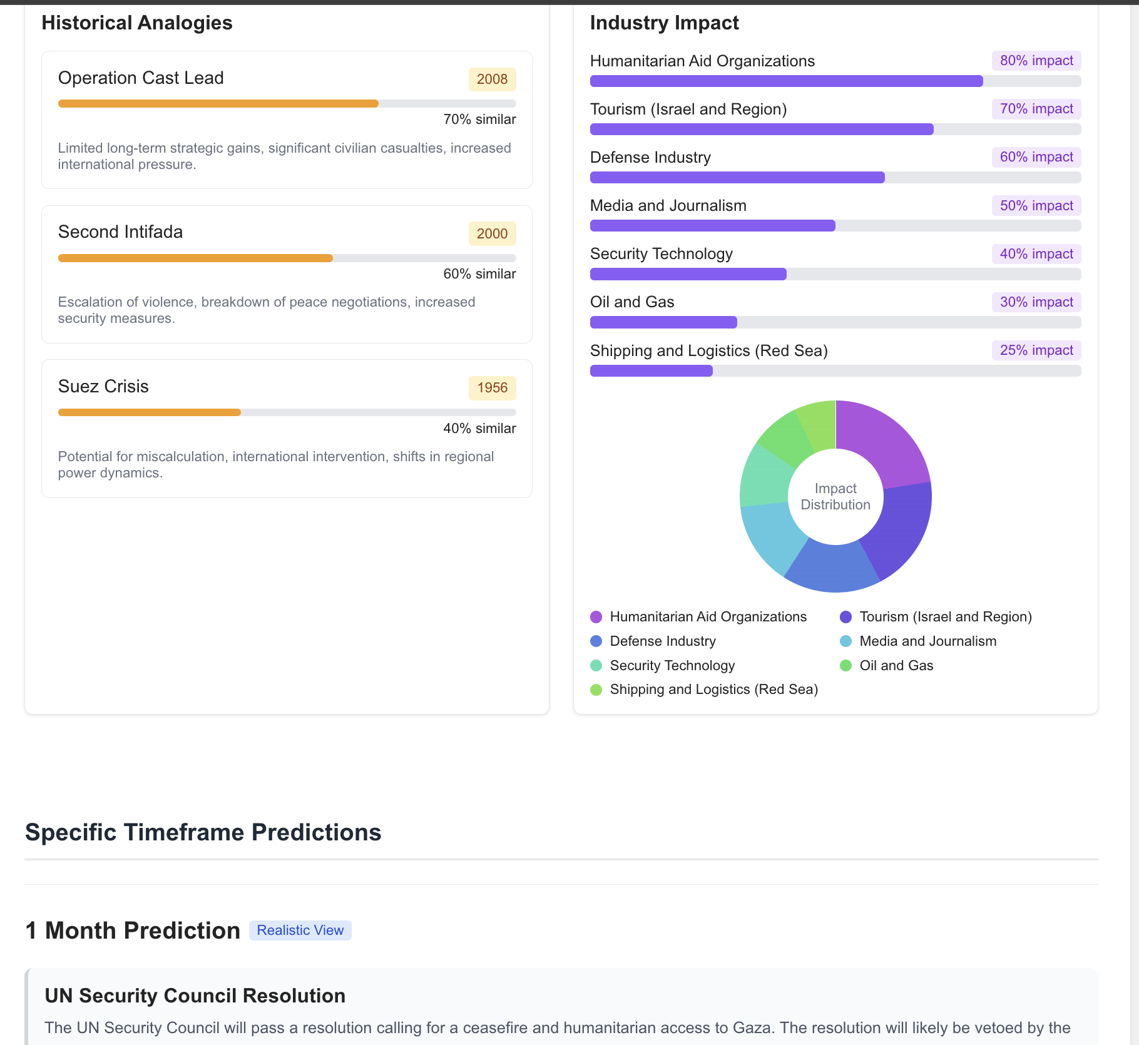Click the Realistic View badge
The image size is (1139, 1045).
[300, 930]
